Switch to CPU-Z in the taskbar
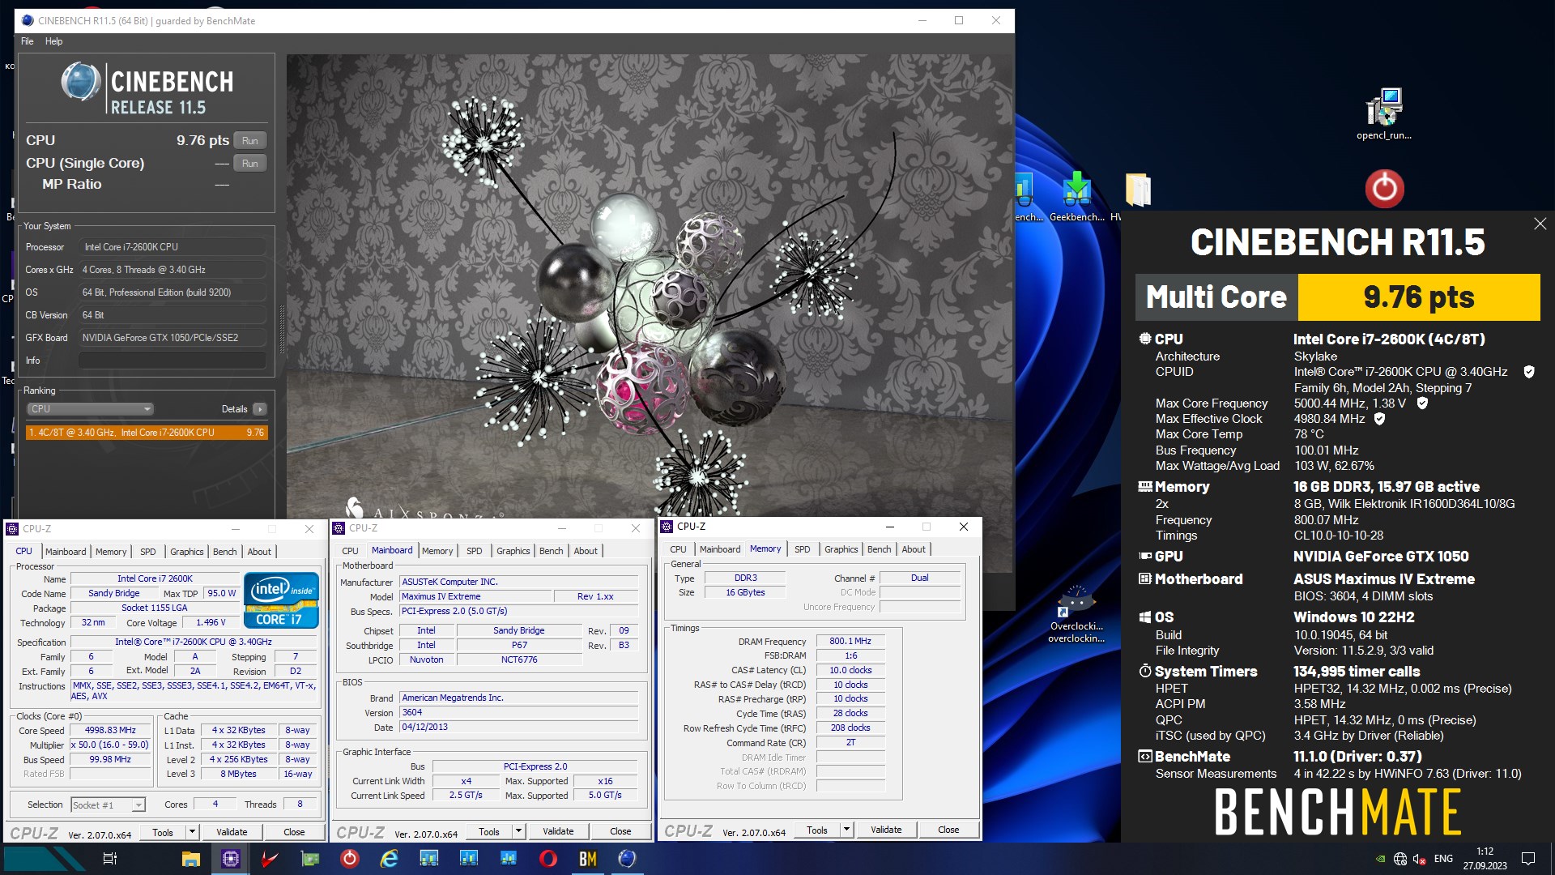 point(231,859)
